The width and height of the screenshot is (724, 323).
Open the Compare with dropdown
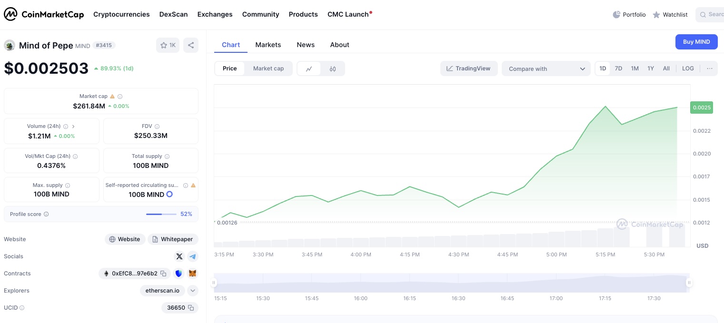tap(546, 69)
